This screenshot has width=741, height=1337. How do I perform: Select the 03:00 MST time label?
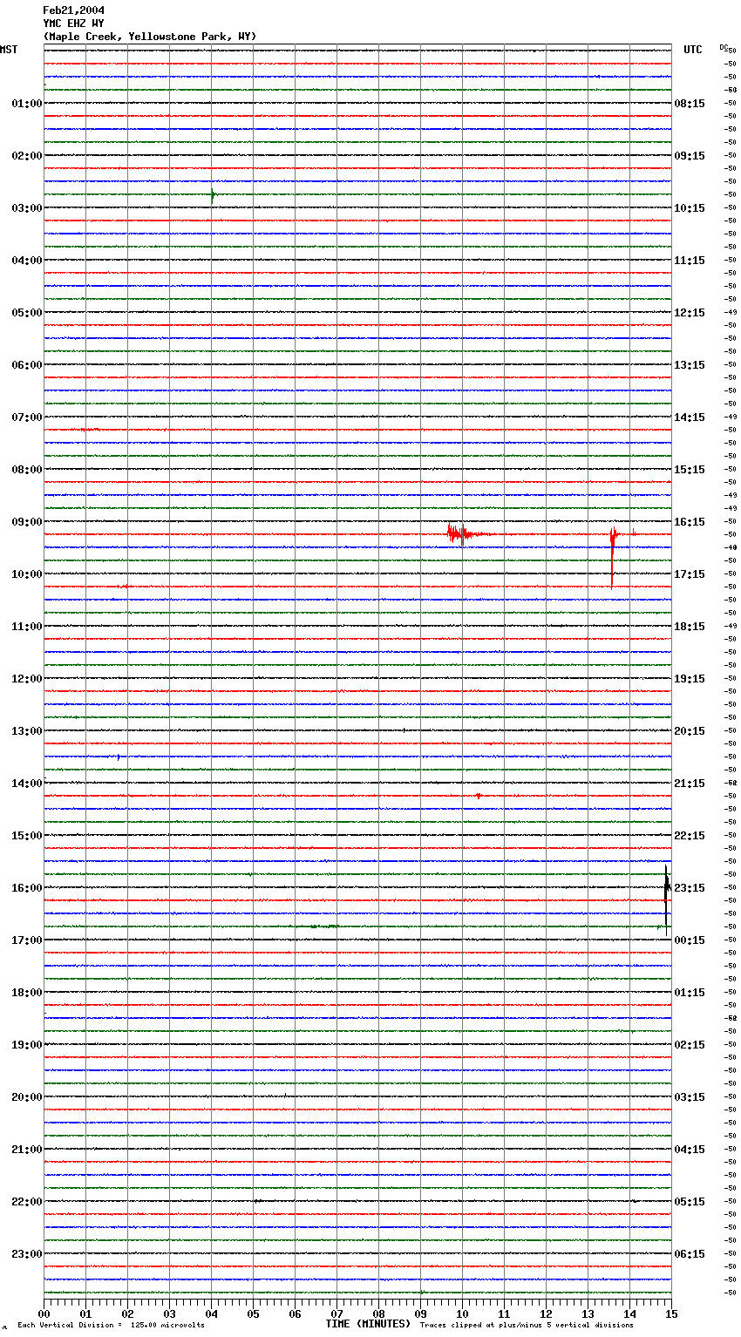click(26, 208)
